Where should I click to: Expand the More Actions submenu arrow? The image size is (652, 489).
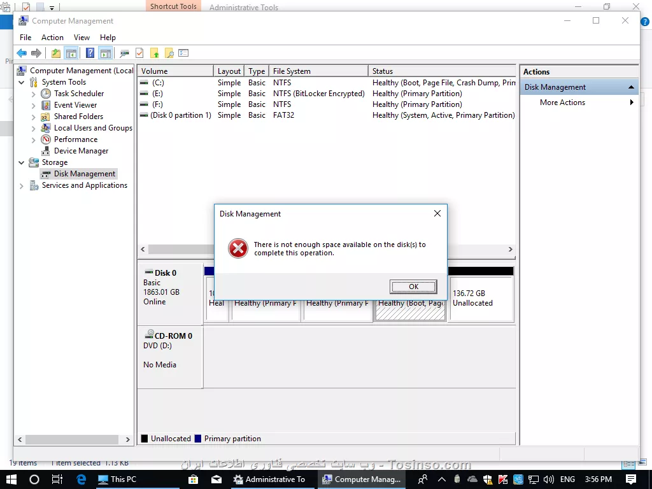pos(632,103)
